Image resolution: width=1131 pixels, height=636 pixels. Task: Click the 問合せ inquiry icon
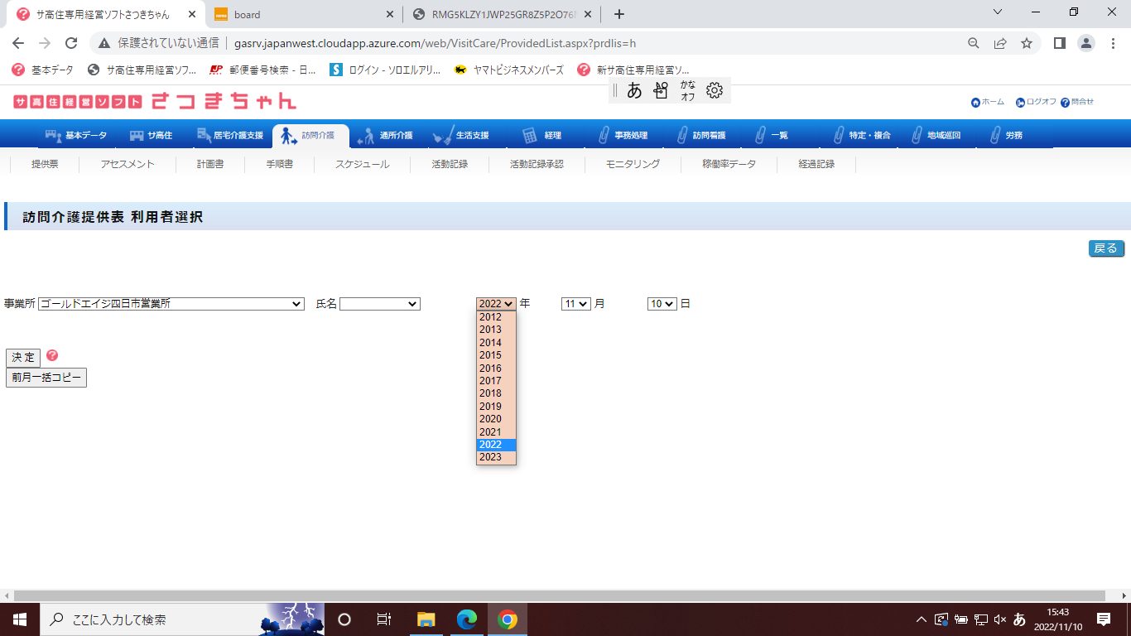pyautogui.click(x=1065, y=102)
